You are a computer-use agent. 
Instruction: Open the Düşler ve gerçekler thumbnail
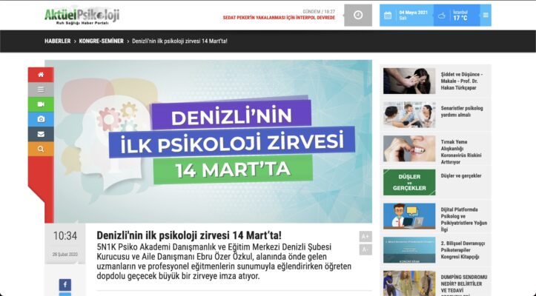409,182
